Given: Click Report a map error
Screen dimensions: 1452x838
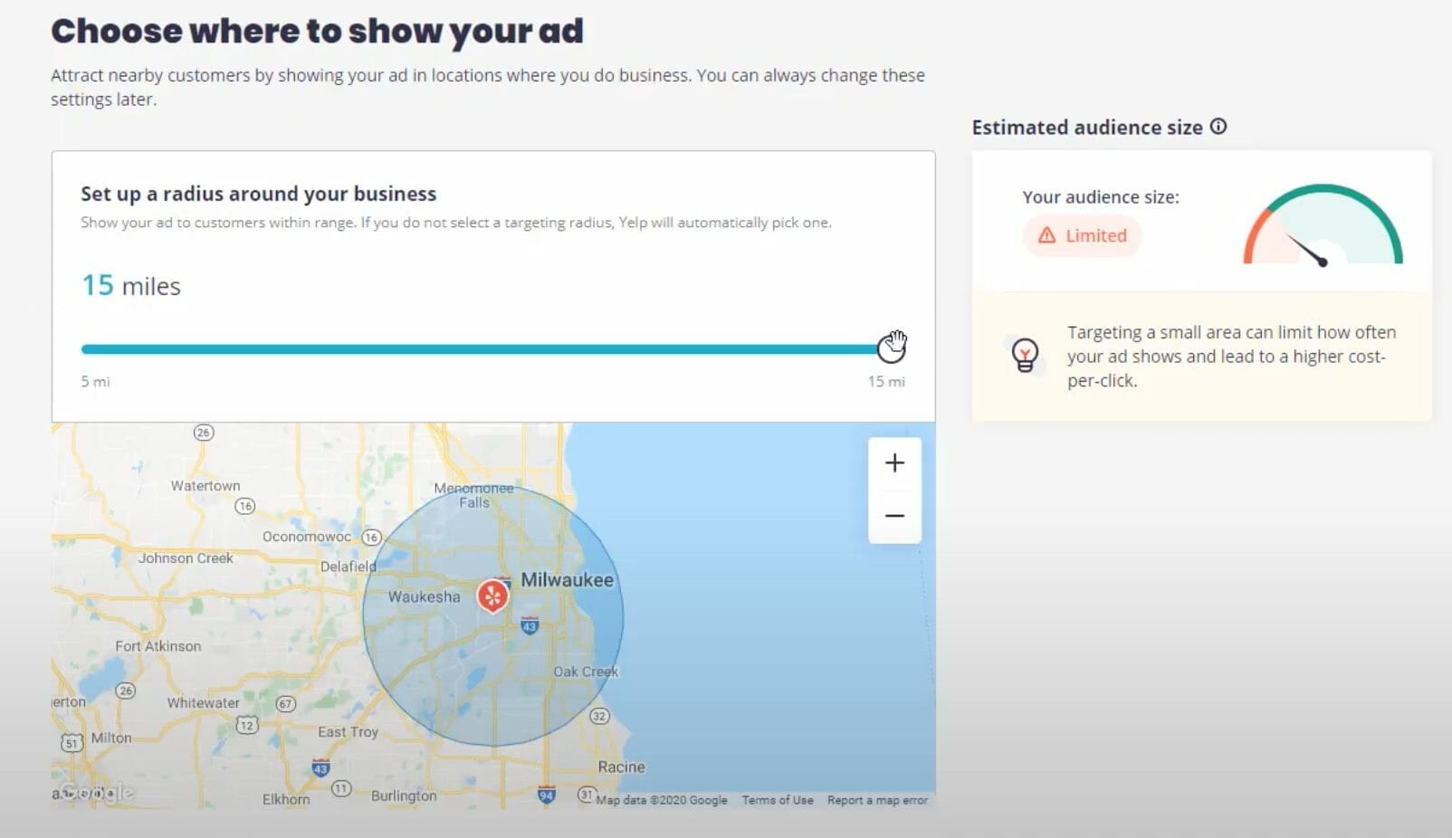Looking at the screenshot, I should click(878, 800).
